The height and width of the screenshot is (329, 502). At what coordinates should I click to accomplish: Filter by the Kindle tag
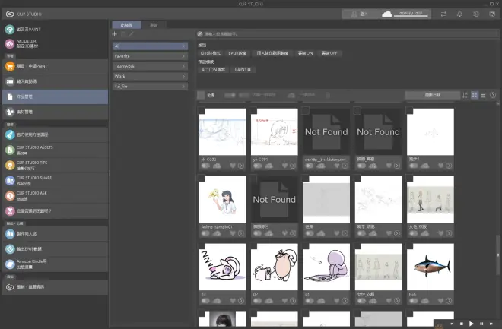point(211,53)
